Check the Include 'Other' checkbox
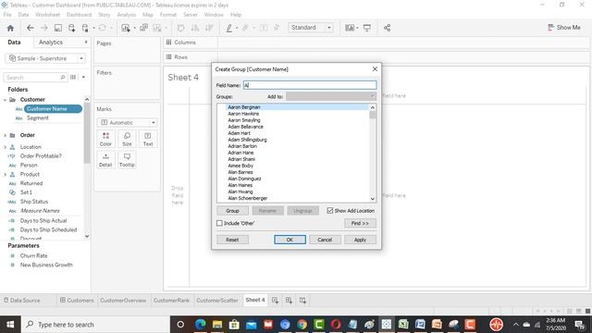The height and width of the screenshot is (333, 592). 219,223
